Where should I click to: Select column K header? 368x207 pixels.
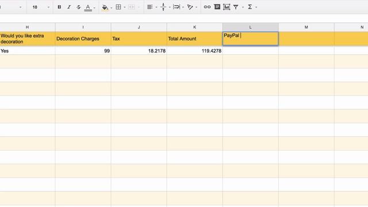coord(194,27)
